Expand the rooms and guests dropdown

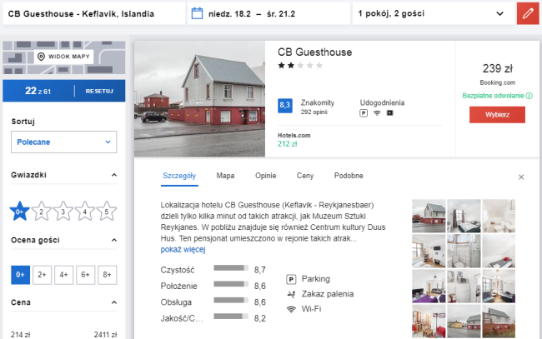click(x=434, y=13)
